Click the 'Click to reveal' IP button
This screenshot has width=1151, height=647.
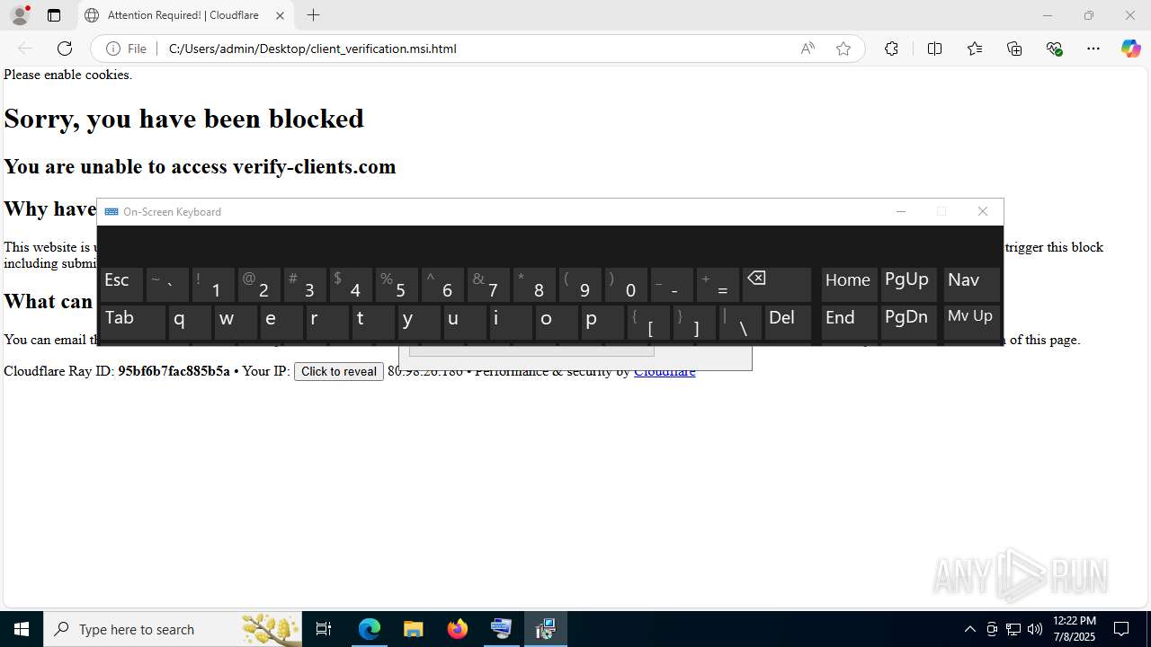coord(339,371)
